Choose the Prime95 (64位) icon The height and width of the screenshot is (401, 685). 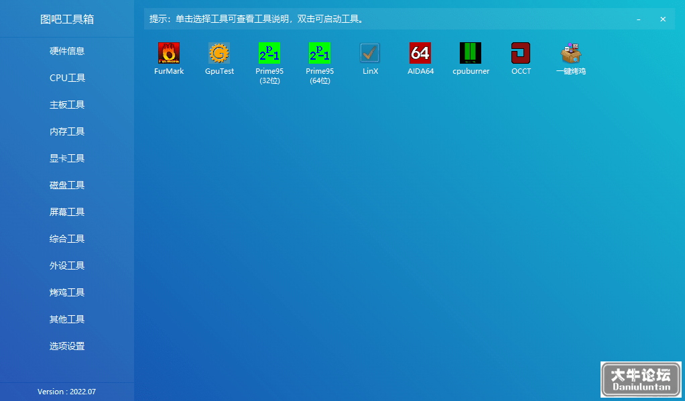click(x=319, y=53)
